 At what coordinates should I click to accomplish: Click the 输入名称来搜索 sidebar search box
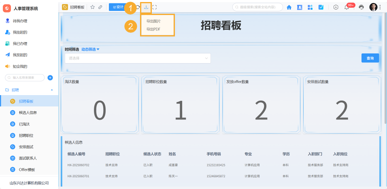[25, 78]
